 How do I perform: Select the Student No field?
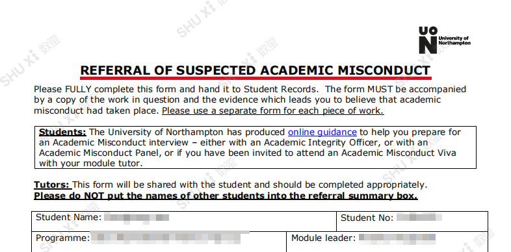pos(412,221)
